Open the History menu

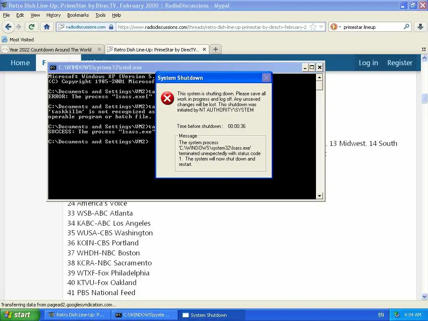[53, 15]
